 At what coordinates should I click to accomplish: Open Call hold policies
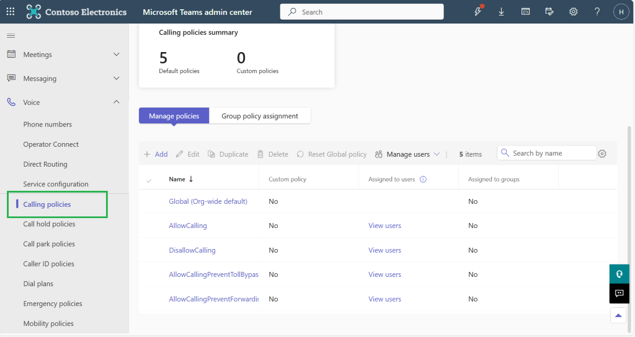(49, 224)
